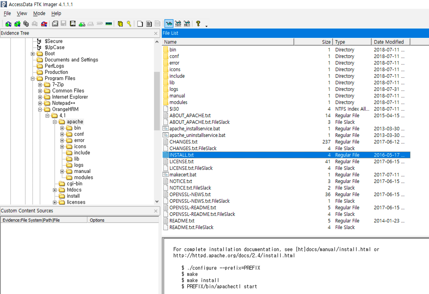429x294 pixels.
Task: Click the Image Mounting toolbar icon
Action: pyautogui.click(x=26, y=24)
